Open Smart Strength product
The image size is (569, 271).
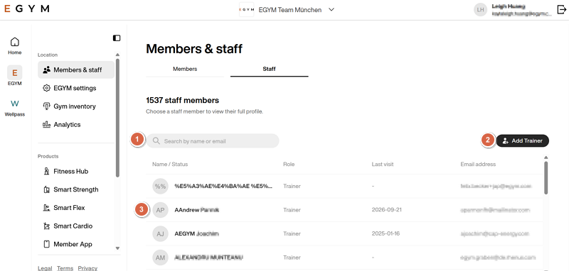[76, 189]
